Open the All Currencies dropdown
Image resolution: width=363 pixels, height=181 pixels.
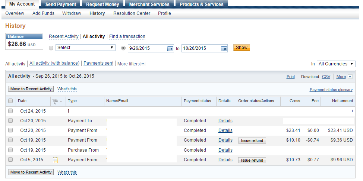coord(336,64)
